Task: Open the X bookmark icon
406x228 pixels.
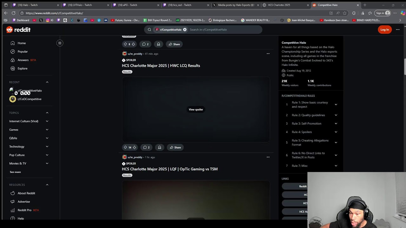Action: (x=41, y=20)
